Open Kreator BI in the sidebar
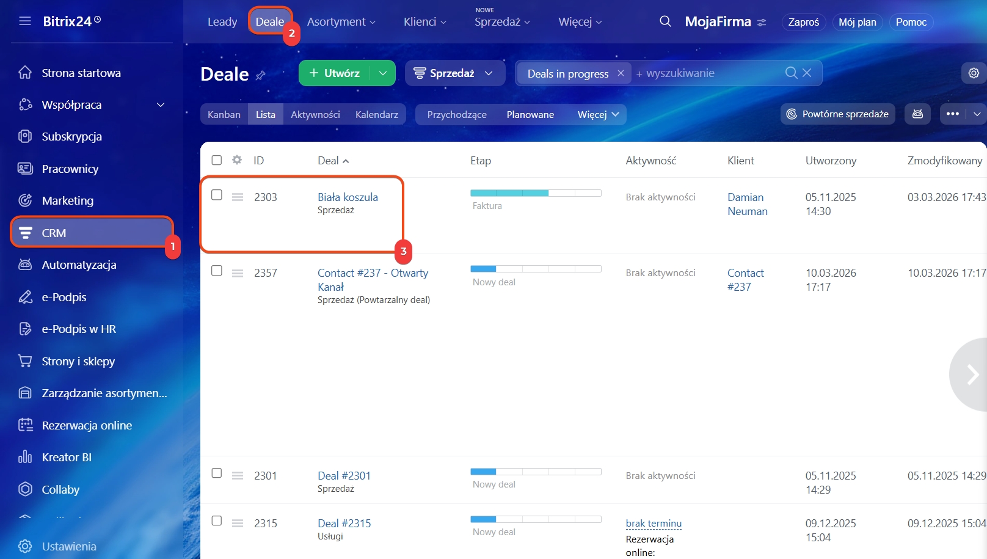The image size is (987, 559). [x=67, y=457]
